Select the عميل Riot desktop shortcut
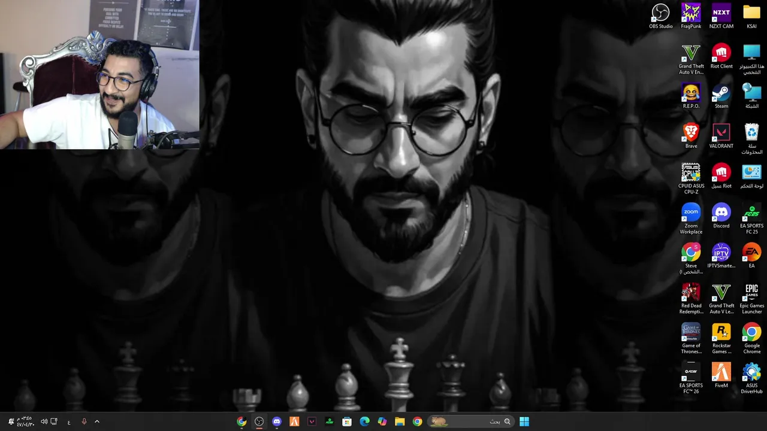Screen dimensions: 767x431 (x=721, y=177)
